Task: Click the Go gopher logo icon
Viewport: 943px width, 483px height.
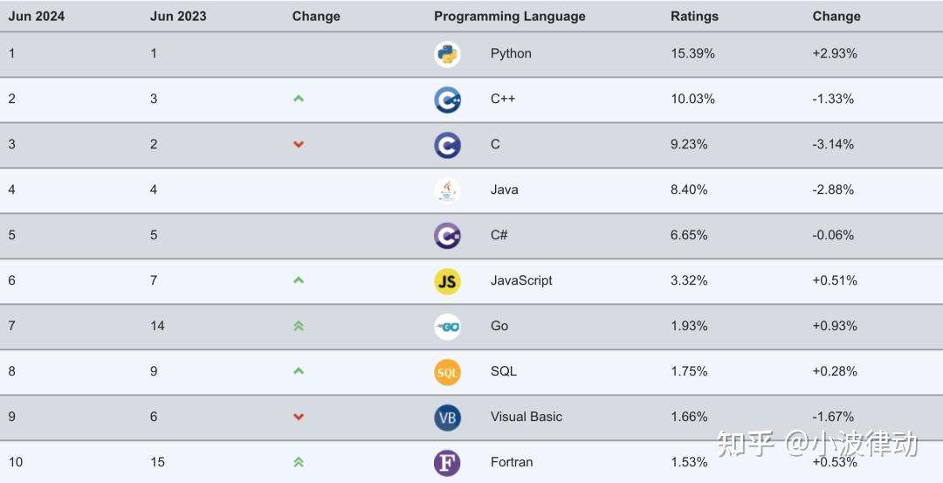Action: point(447,327)
